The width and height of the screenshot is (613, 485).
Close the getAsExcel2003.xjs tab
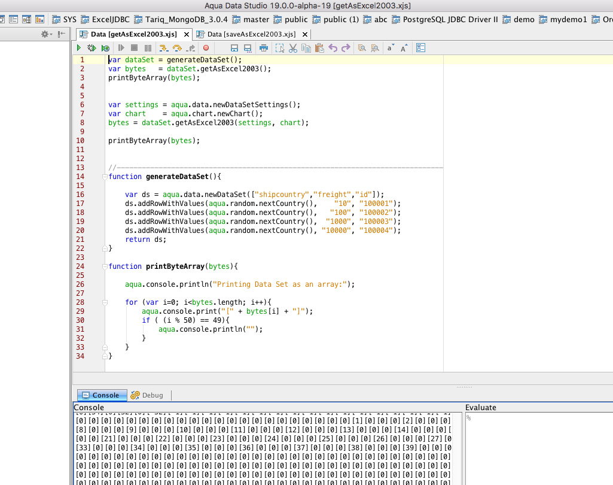point(185,35)
